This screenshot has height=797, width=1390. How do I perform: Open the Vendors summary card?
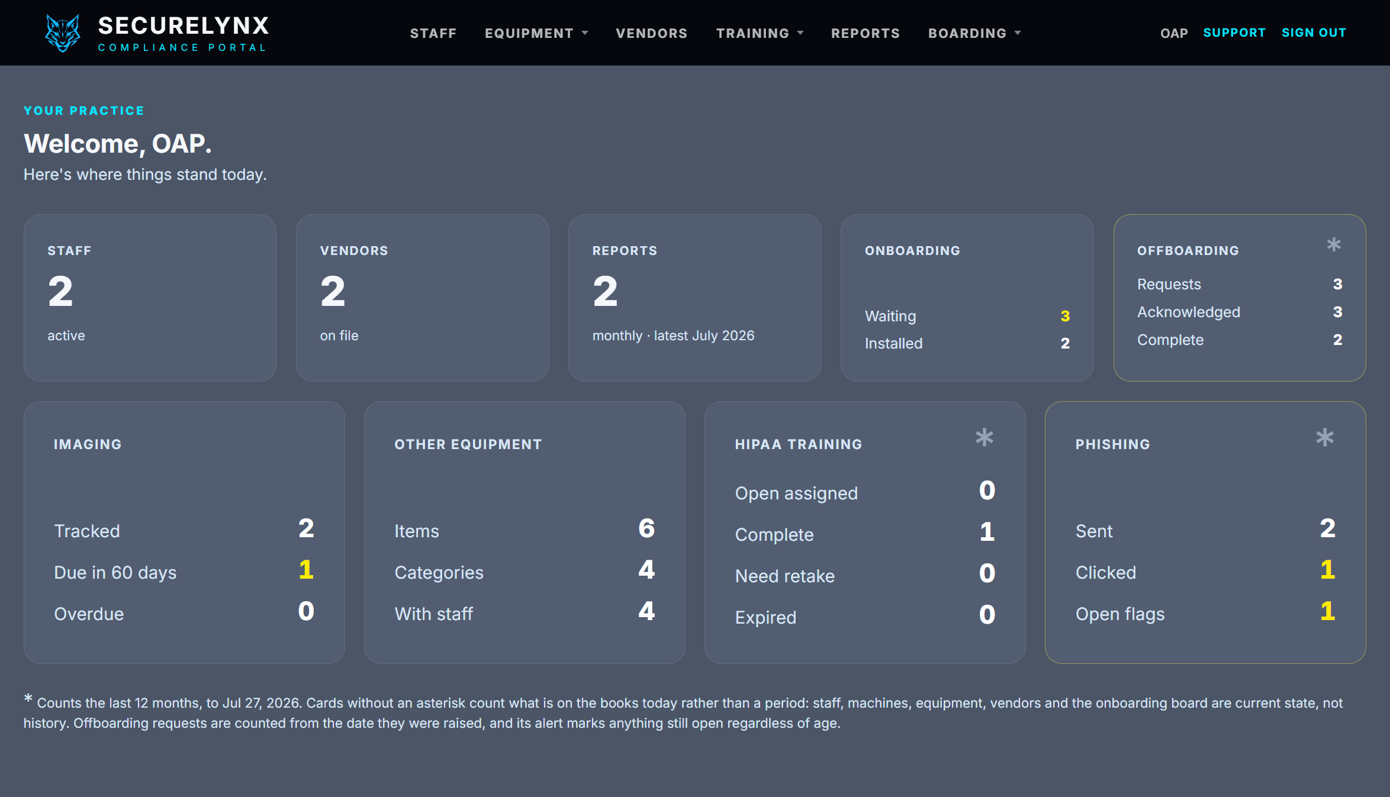pos(423,298)
